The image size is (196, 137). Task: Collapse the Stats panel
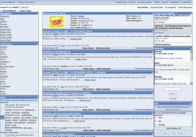point(38,98)
